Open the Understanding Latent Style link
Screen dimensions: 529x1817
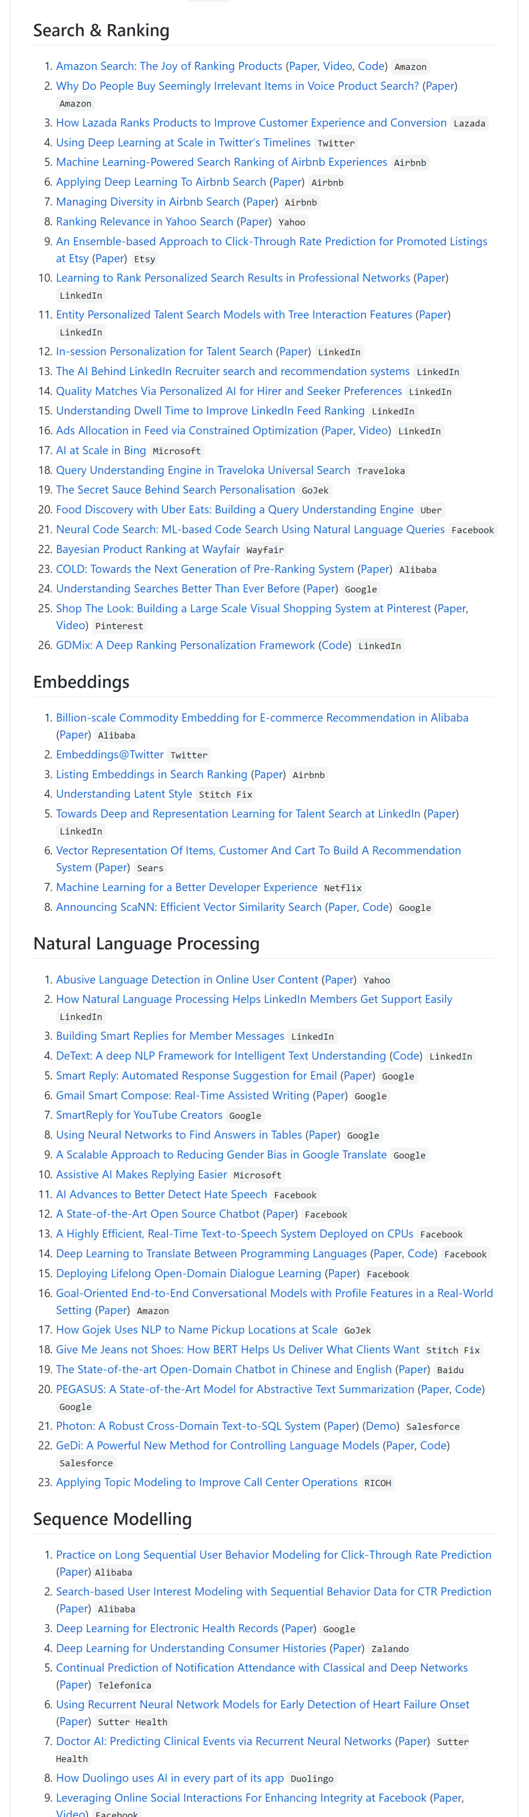coord(124,793)
